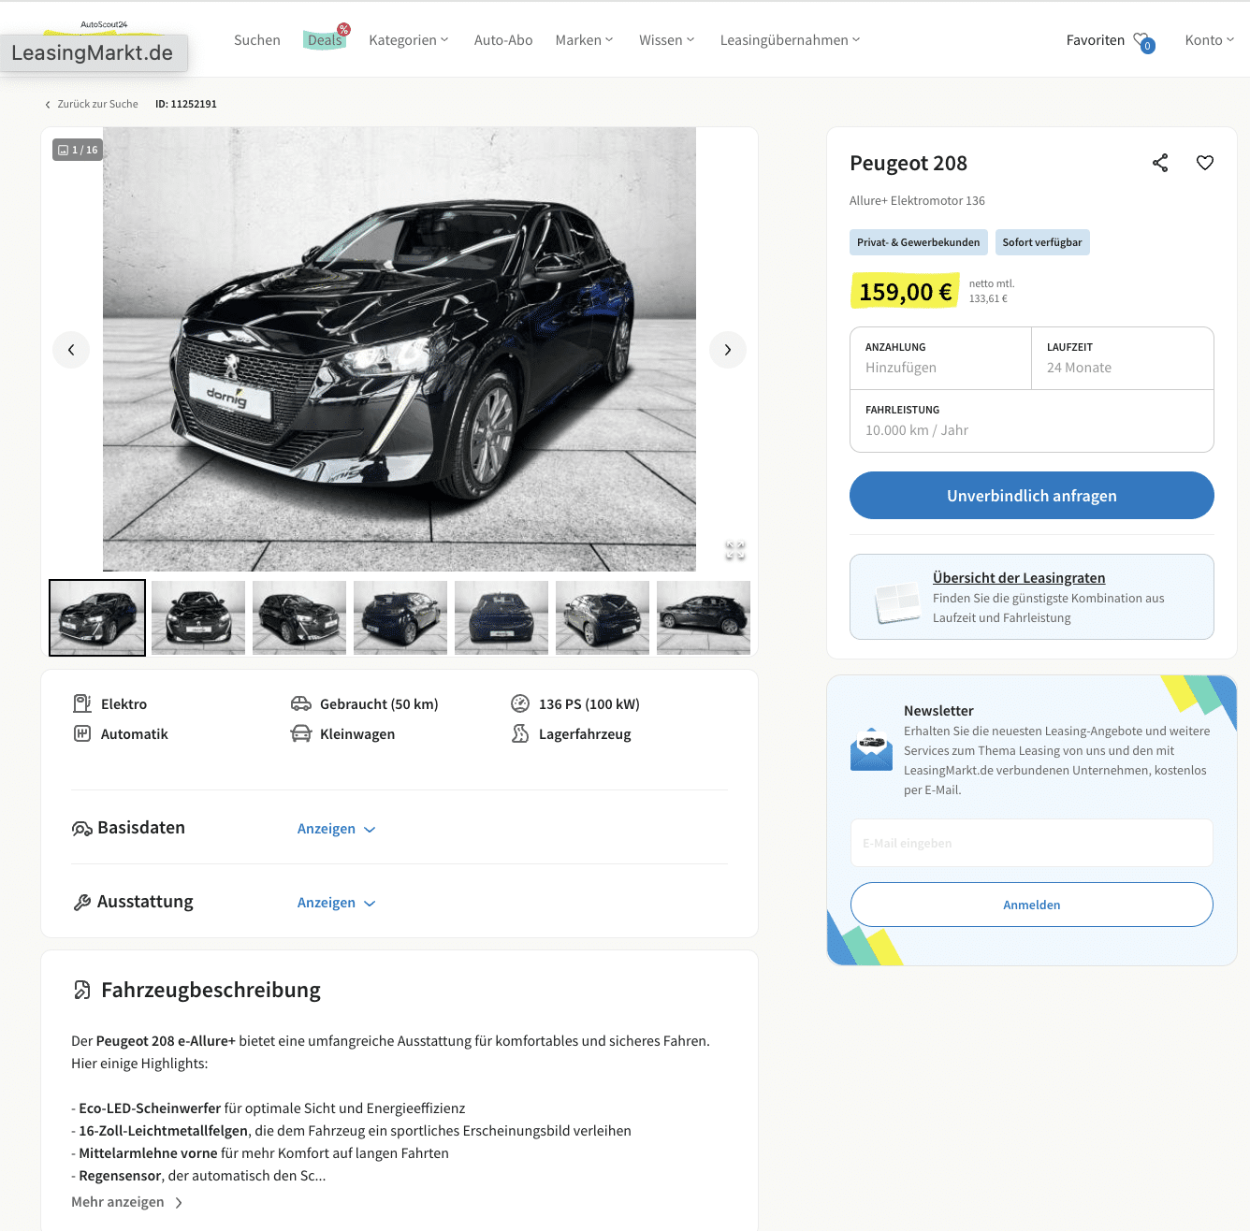Open Übersicht der Leasingraten link
This screenshot has height=1231, width=1250.
1019,578
